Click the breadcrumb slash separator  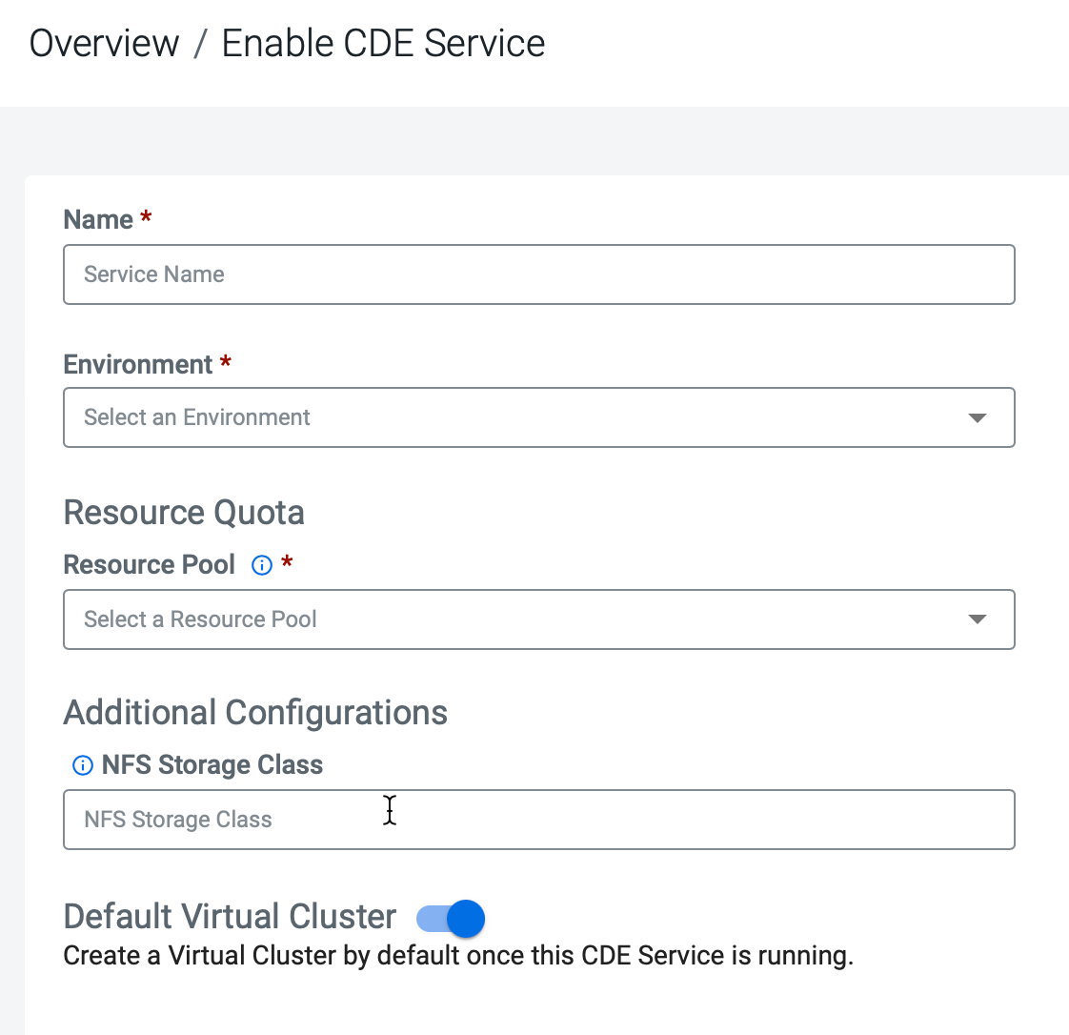pos(200,45)
